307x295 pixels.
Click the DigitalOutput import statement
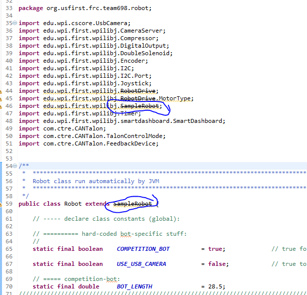[94, 46]
